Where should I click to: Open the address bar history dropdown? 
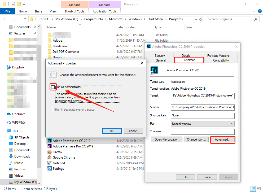tap(196, 19)
